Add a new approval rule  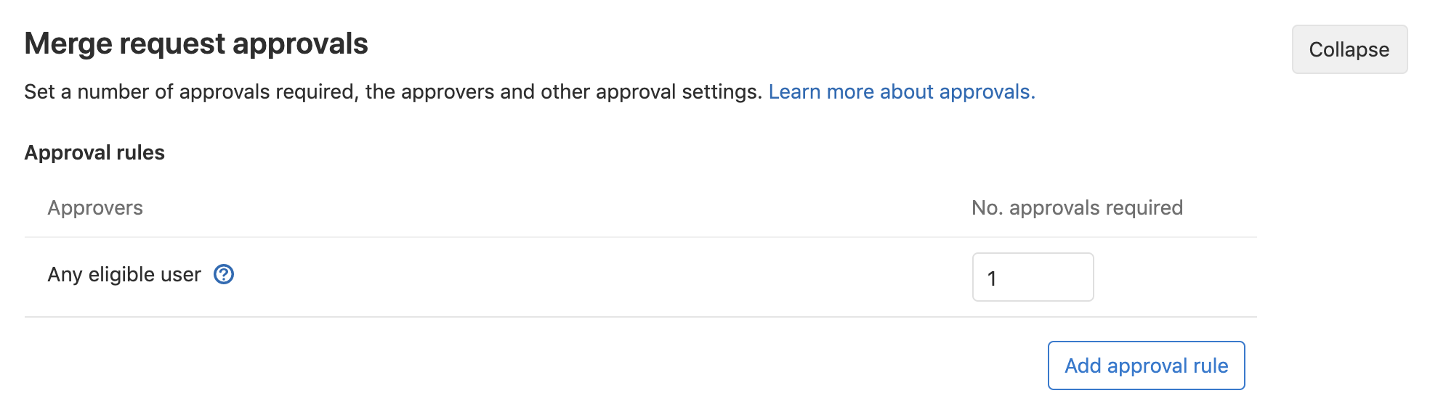1146,365
